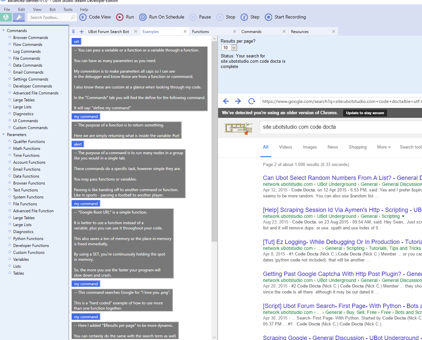Screen dimensions: 422x340
Task: Switch to the UBot Forum Search Bot tab
Action: (109, 32)
